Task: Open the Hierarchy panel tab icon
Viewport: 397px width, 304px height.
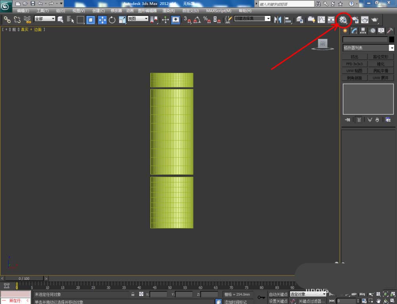Action: pyautogui.click(x=363, y=31)
